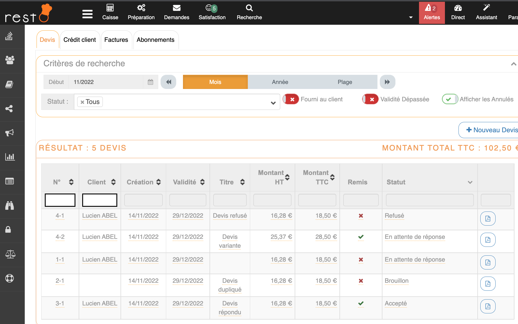Disable Afficher les Annulés switch
The image size is (518, 324).
[x=450, y=99]
